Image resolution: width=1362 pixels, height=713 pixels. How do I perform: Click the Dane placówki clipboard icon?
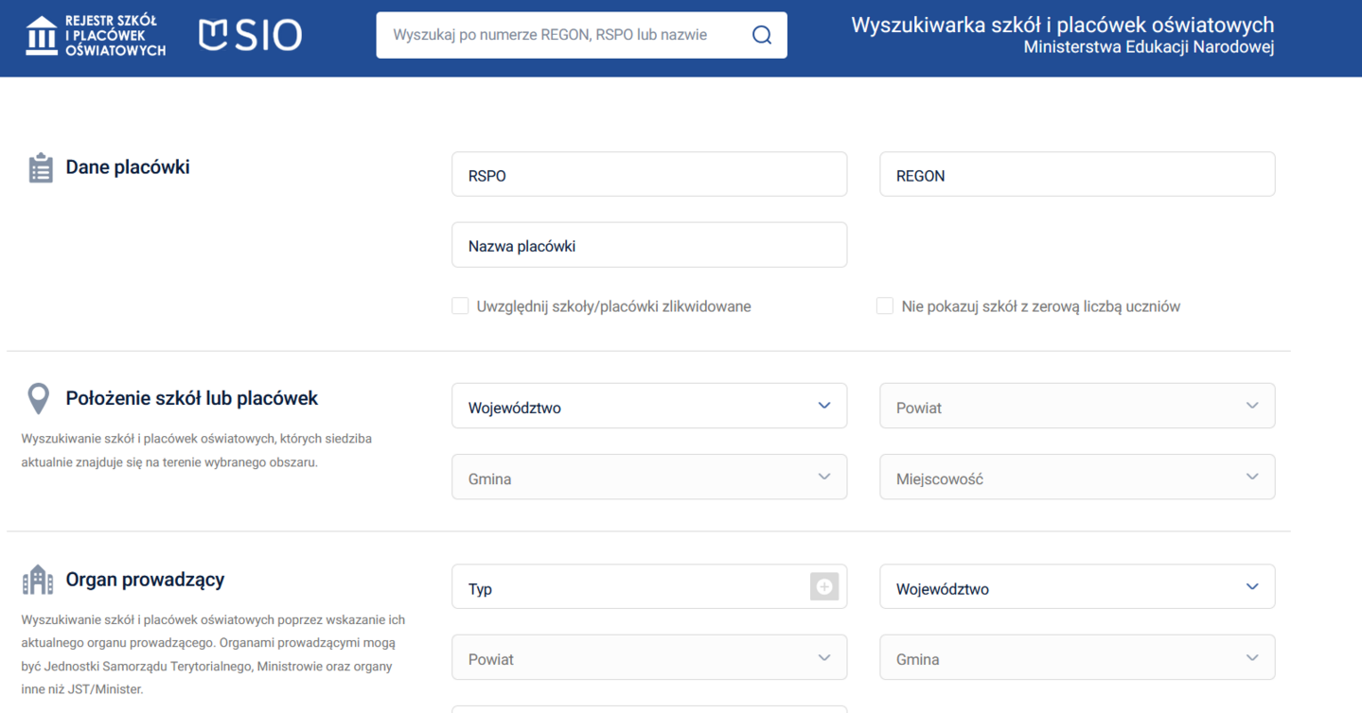pyautogui.click(x=41, y=168)
